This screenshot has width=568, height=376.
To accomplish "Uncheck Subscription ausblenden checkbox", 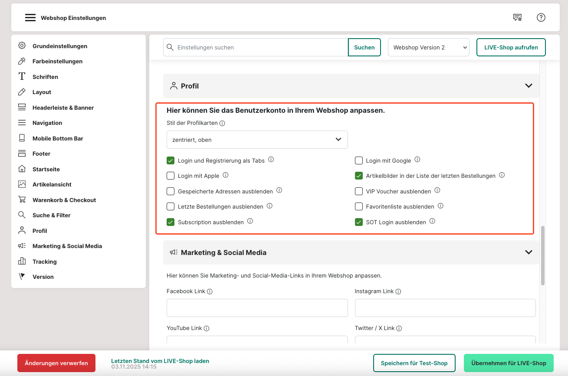I will point(171,222).
